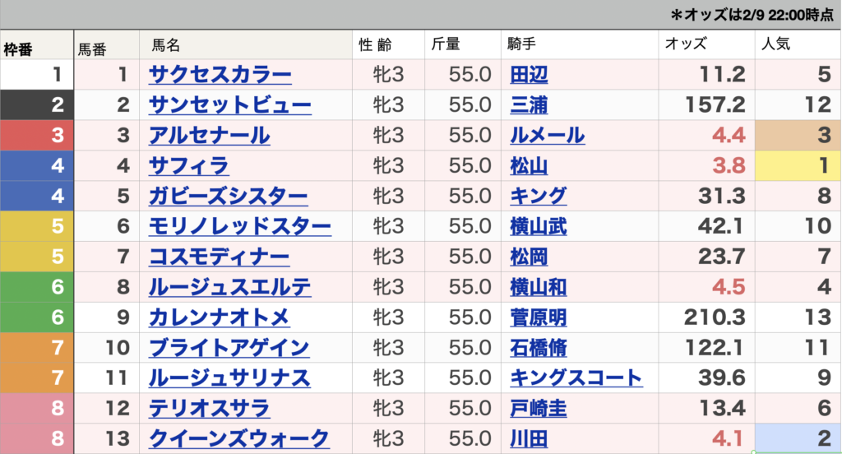Open horse link カレンナオトメ

219,317
